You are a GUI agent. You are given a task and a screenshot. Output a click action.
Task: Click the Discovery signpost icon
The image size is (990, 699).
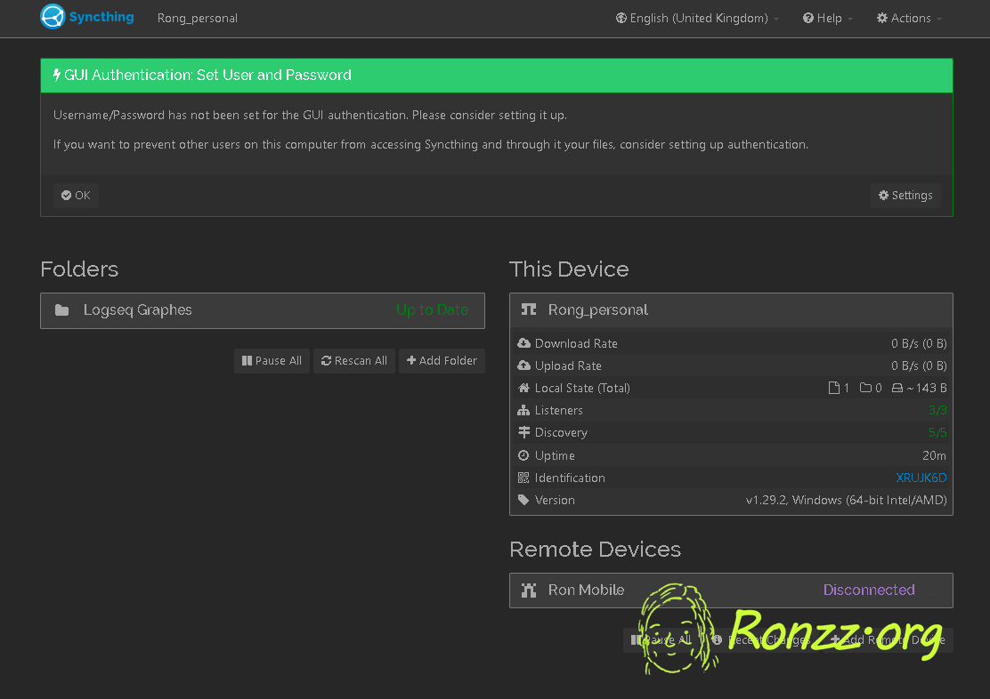tap(524, 432)
